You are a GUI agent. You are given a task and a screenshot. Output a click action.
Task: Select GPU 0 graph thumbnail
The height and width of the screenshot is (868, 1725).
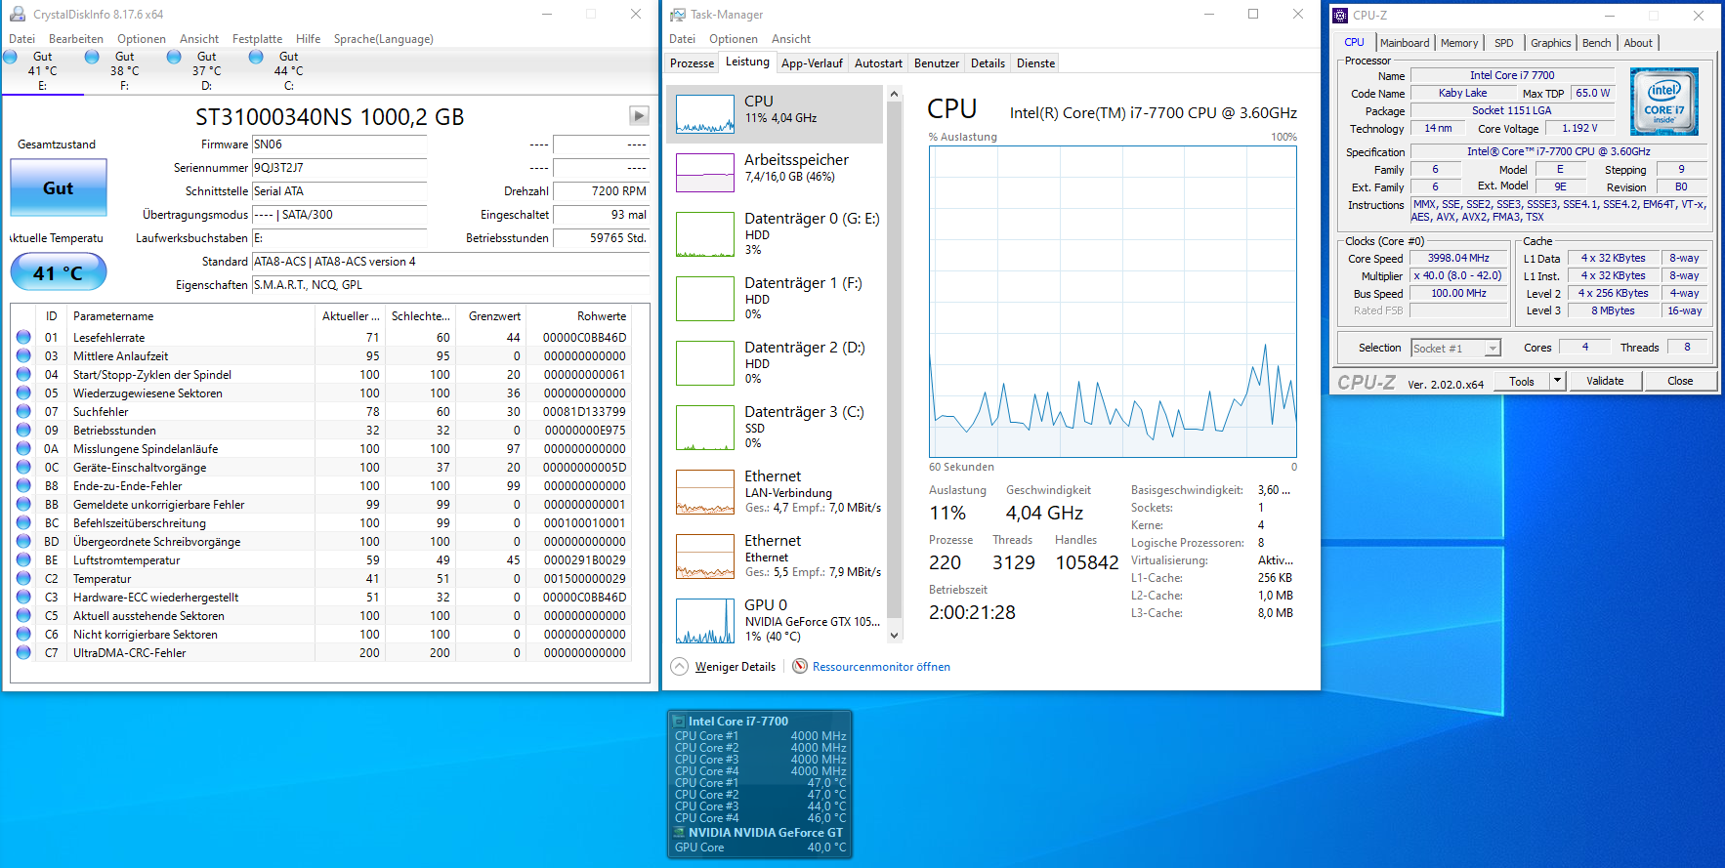coord(705,621)
